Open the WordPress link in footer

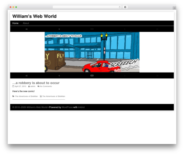tap(67, 107)
